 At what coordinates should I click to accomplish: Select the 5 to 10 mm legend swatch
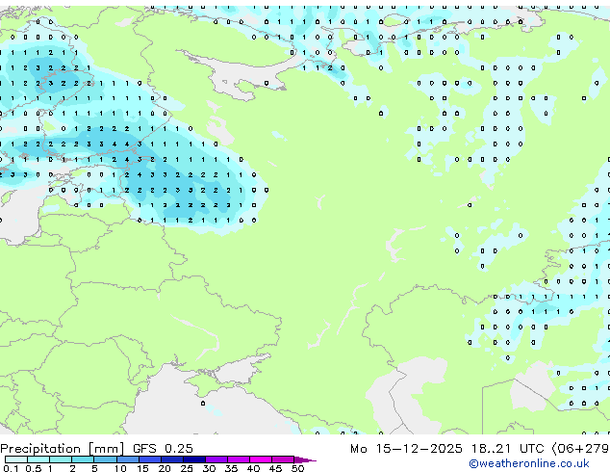105,459
